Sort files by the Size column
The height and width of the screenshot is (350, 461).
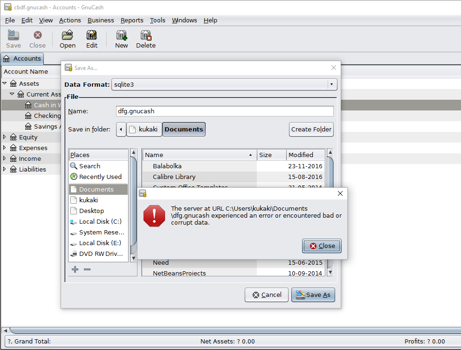point(272,155)
